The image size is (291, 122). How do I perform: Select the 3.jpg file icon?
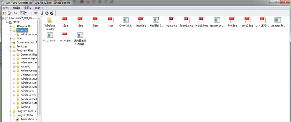coord(95,20)
